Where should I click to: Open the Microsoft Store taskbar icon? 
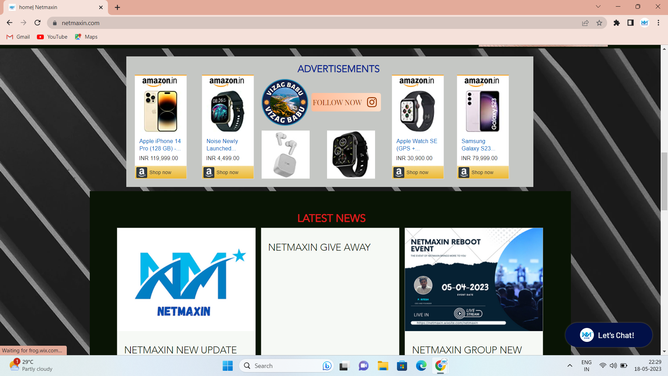402,366
